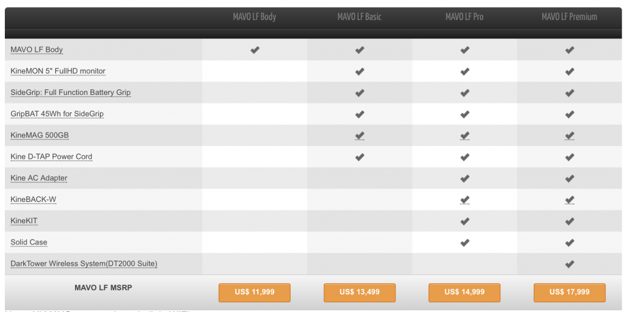Click the Solid Case link
This screenshot has height=312, width=624.
(29, 242)
